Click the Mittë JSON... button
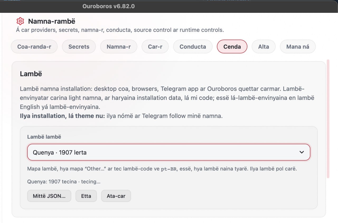Viewport: 338px width, 223px height. 49,196
